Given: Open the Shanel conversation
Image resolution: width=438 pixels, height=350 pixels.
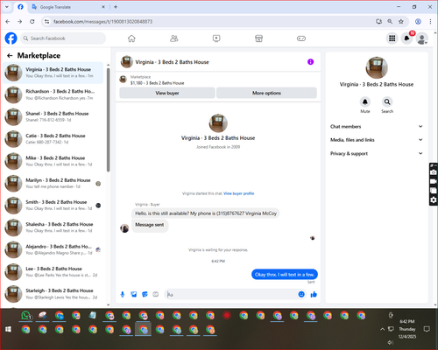Looking at the screenshot, I should [53, 116].
